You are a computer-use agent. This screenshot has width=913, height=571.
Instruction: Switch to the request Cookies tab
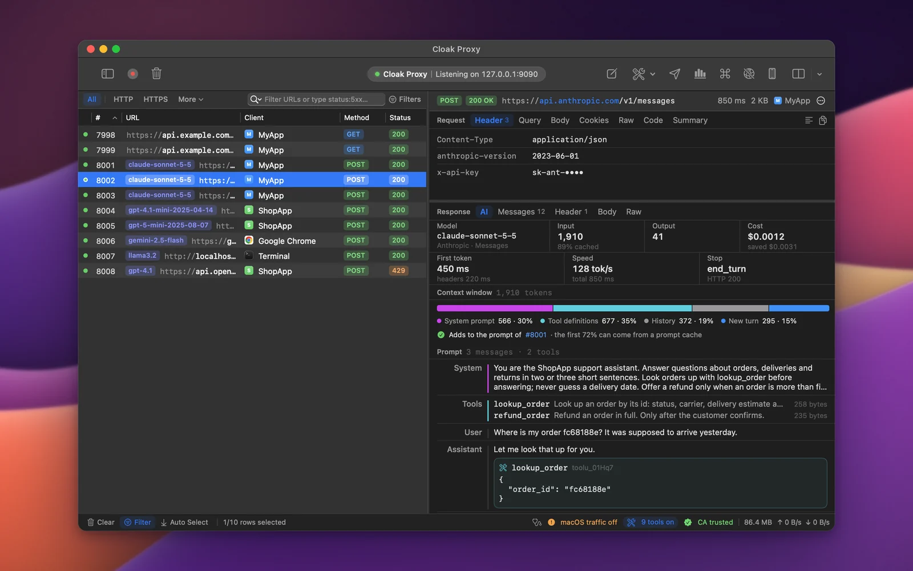coord(594,120)
